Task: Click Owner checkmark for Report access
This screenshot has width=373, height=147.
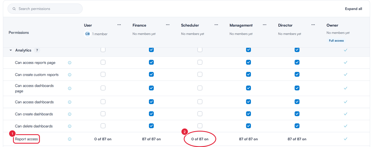Action: (346, 139)
